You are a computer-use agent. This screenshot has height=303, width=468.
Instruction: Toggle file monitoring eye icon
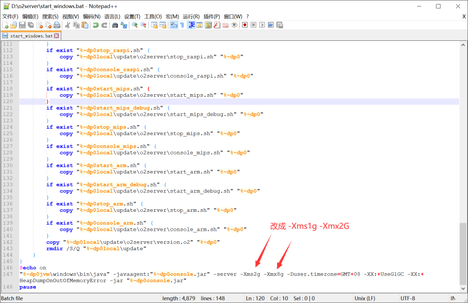coord(234,25)
